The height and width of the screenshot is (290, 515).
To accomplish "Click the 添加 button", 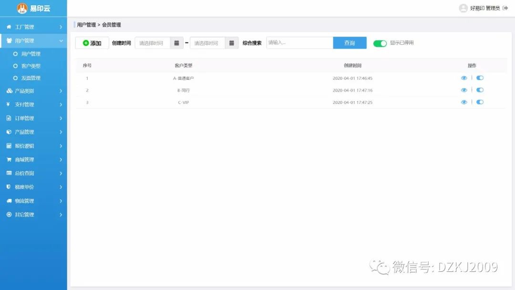I will pos(92,43).
